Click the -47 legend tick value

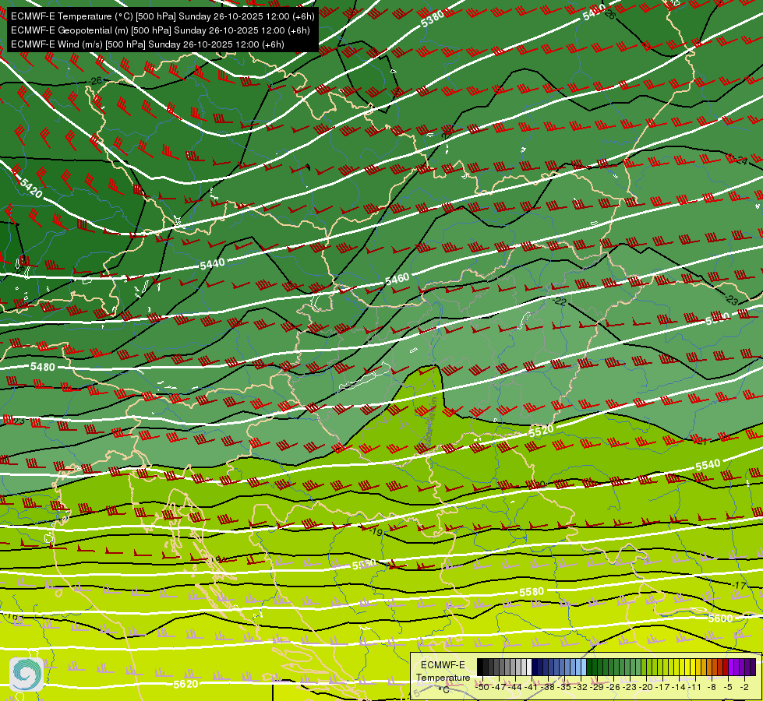click(499, 688)
